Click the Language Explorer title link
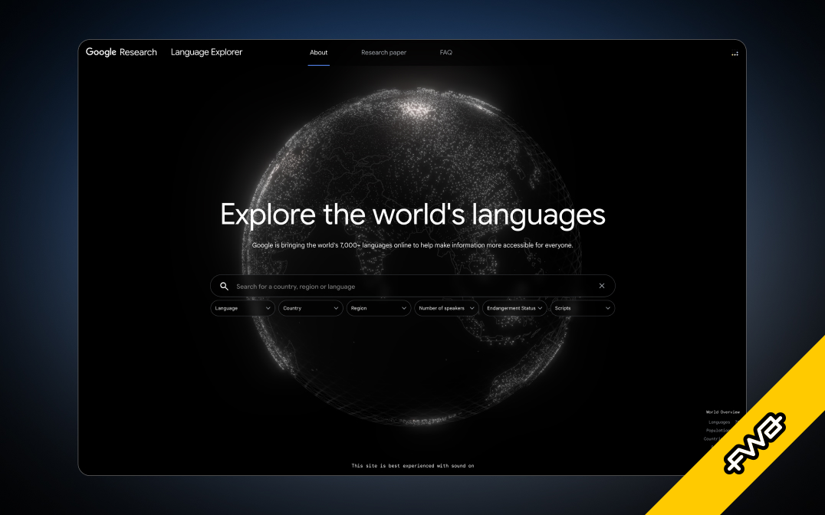This screenshot has height=515, width=825. click(206, 52)
